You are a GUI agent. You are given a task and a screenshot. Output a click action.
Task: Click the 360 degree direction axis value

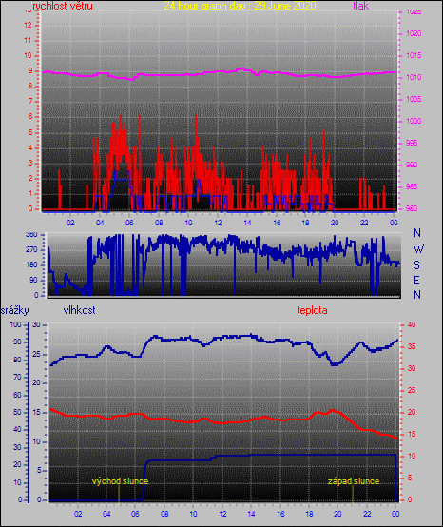[x=31, y=235]
